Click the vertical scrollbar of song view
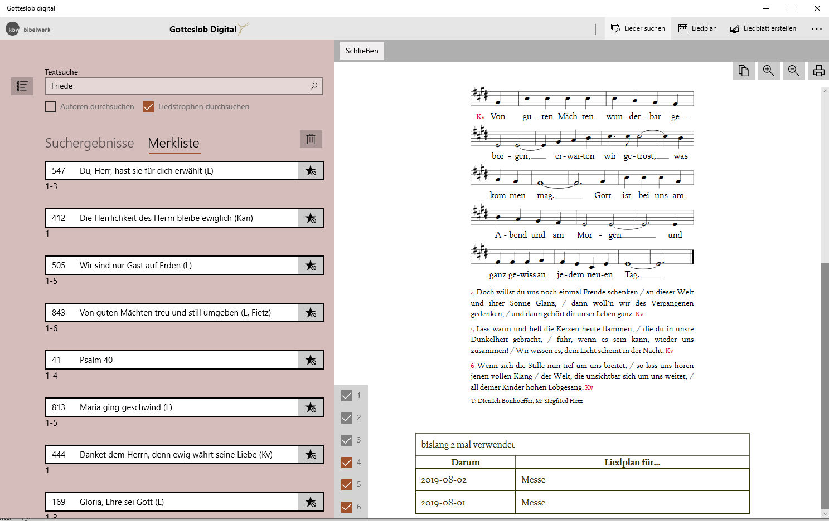The width and height of the screenshot is (829, 521). point(825,384)
